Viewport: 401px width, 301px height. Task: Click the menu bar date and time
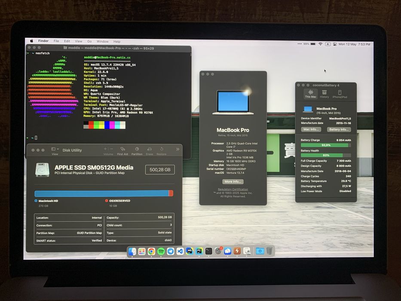coord(354,44)
